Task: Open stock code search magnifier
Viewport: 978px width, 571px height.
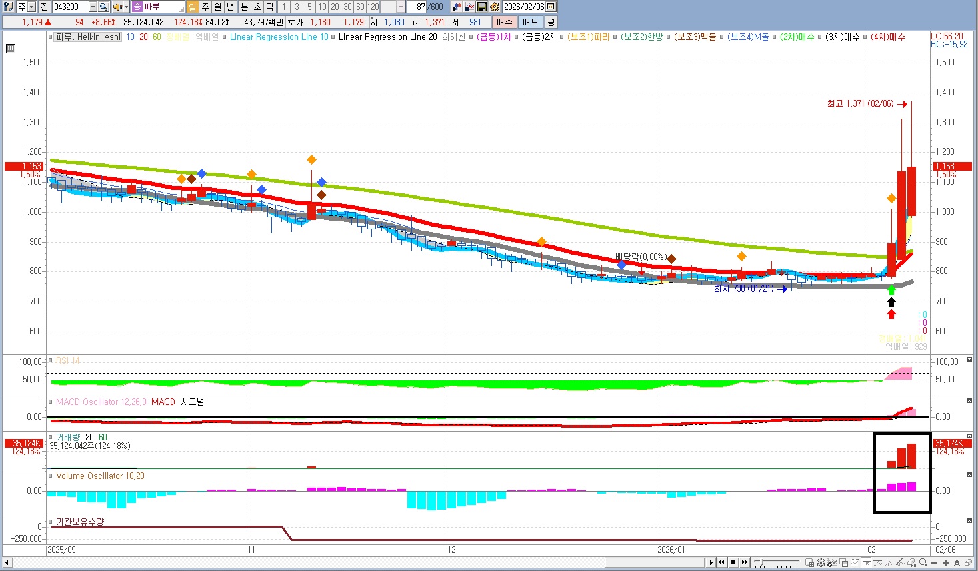Action: click(x=103, y=7)
